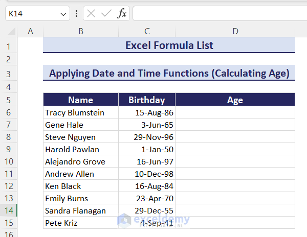The height and width of the screenshot is (237, 307).
Task: Click the Cancel X icon in formula bar
Action: click(x=92, y=14)
